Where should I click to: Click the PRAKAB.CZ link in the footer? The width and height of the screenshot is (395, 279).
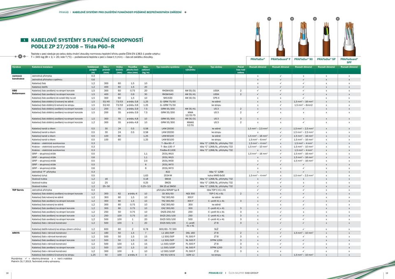point(216,273)
